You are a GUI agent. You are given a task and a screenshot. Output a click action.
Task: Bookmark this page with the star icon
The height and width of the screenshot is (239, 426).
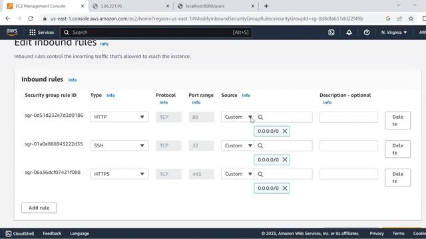(x=411, y=19)
